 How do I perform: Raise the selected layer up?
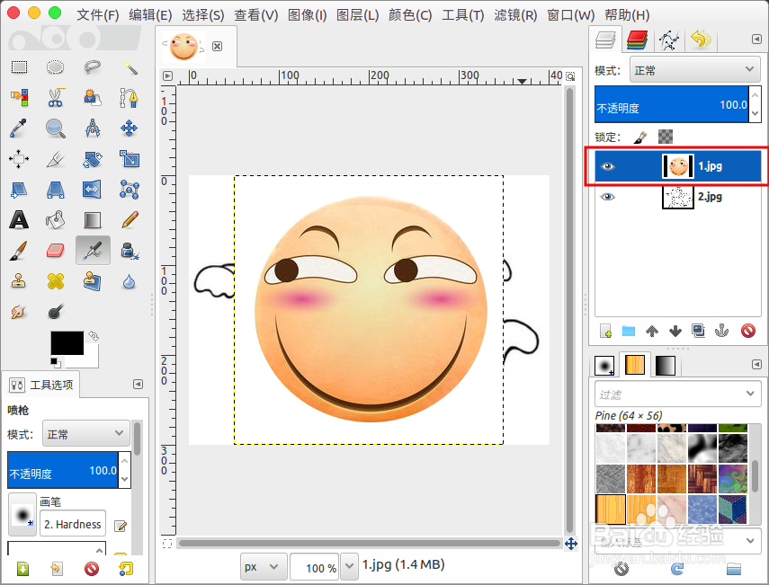652,332
